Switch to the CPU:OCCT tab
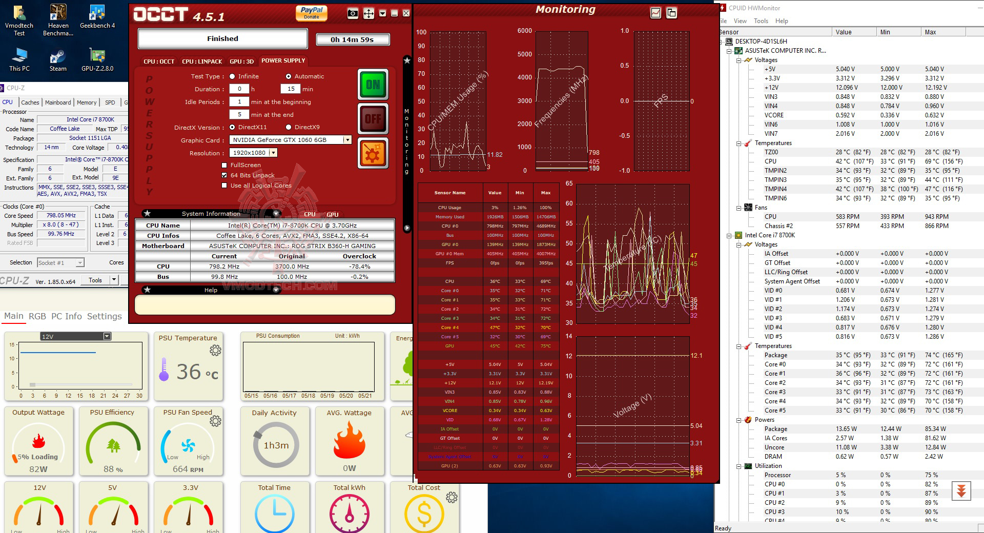 pyautogui.click(x=159, y=61)
